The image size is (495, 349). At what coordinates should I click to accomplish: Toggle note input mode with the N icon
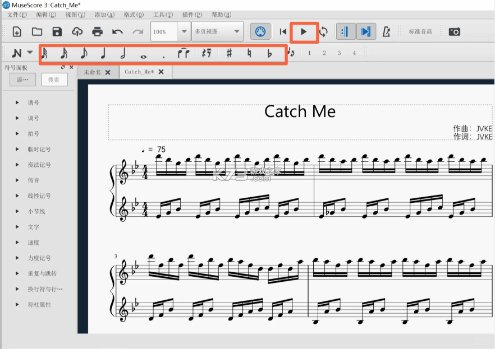point(17,53)
